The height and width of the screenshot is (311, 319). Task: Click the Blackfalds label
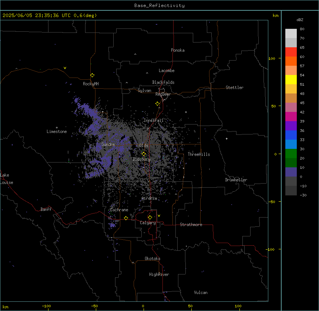click(x=163, y=82)
